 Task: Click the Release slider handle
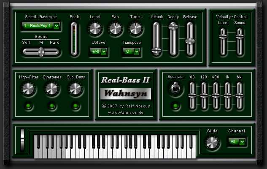point(190,41)
